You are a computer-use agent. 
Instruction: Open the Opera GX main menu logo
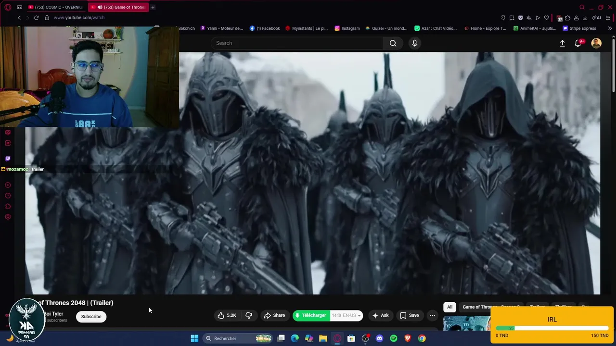[8, 7]
